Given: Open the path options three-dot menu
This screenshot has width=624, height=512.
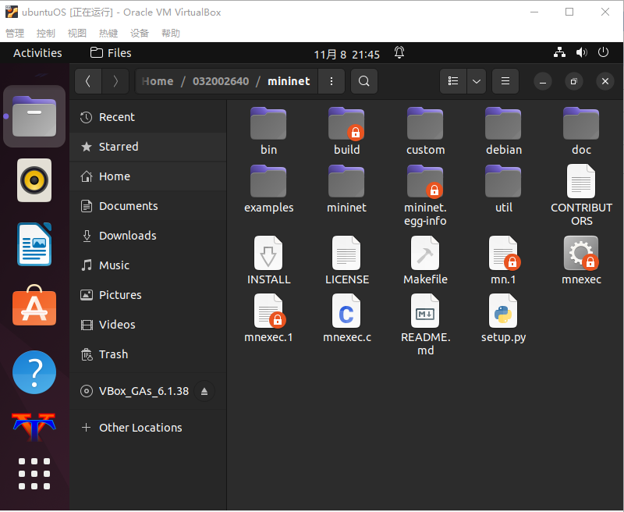Looking at the screenshot, I should (x=331, y=81).
